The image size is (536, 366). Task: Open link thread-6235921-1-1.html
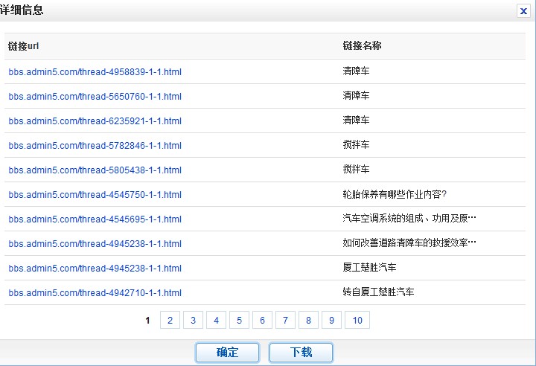(x=95, y=121)
